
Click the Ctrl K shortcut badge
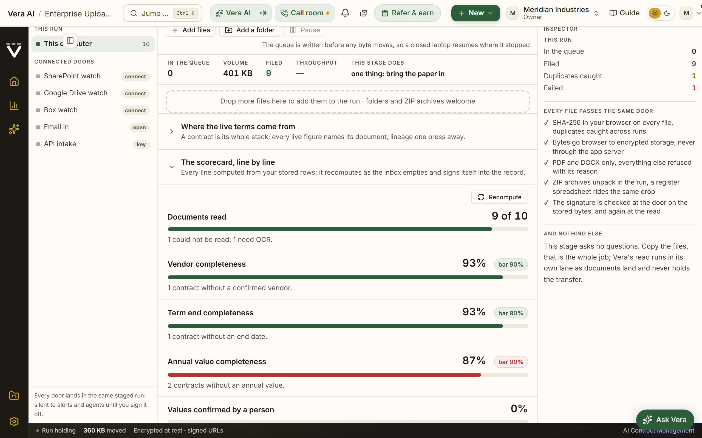[185, 13]
